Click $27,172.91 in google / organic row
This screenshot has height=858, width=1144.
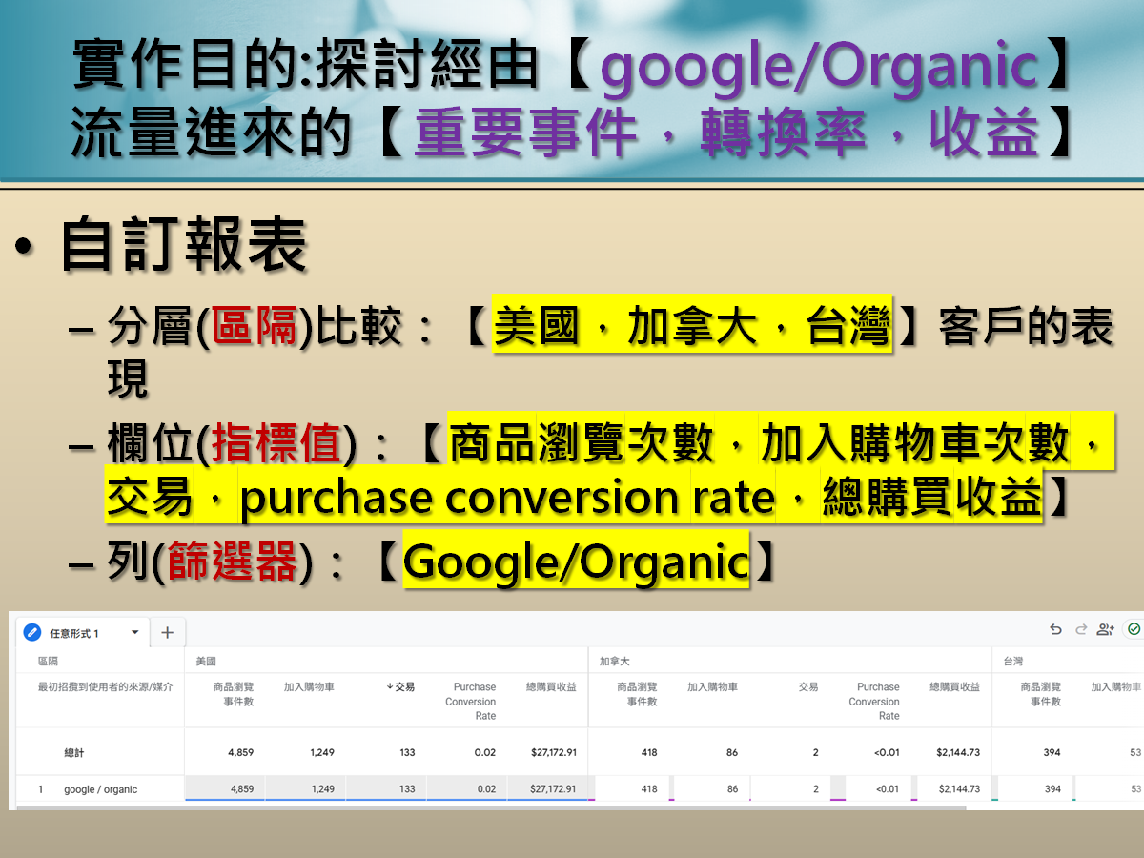tap(553, 789)
